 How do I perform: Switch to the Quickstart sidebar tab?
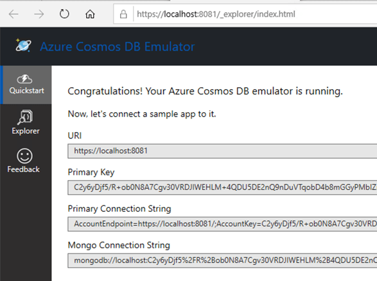point(26,85)
